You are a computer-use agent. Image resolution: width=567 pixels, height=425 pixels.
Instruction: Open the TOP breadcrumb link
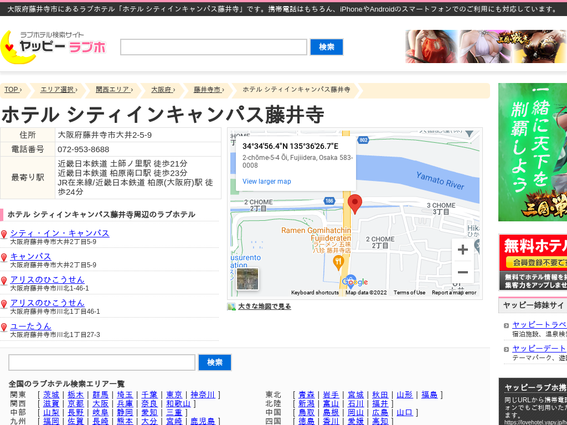coord(13,90)
